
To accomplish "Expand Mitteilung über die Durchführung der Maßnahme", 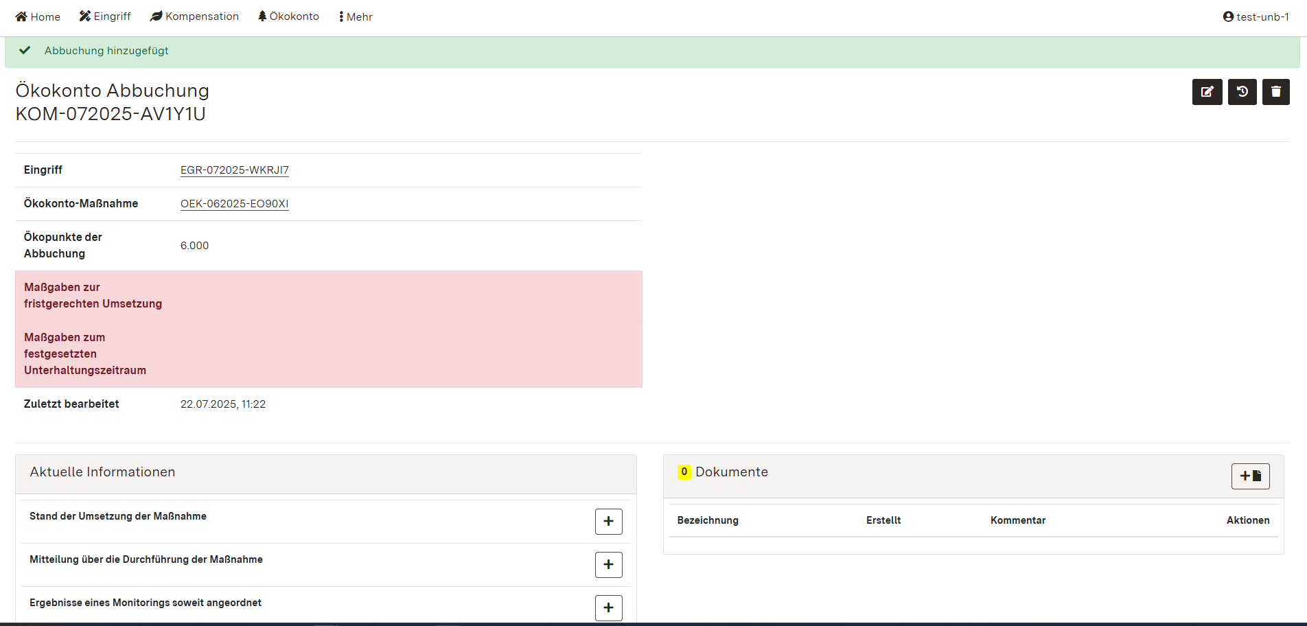I will pyautogui.click(x=608, y=564).
